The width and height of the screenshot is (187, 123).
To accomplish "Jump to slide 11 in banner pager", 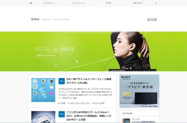I will coord(152,70).
